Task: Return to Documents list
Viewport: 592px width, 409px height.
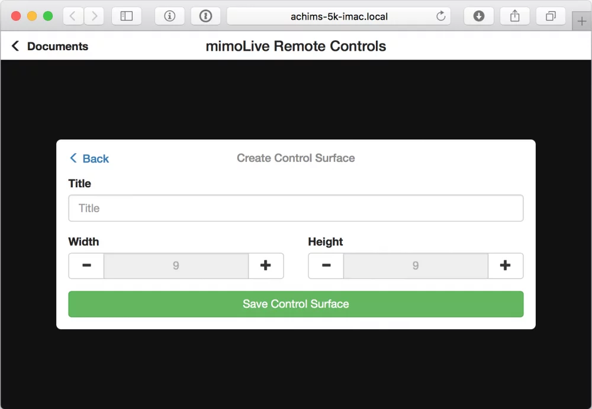Action: click(x=50, y=46)
